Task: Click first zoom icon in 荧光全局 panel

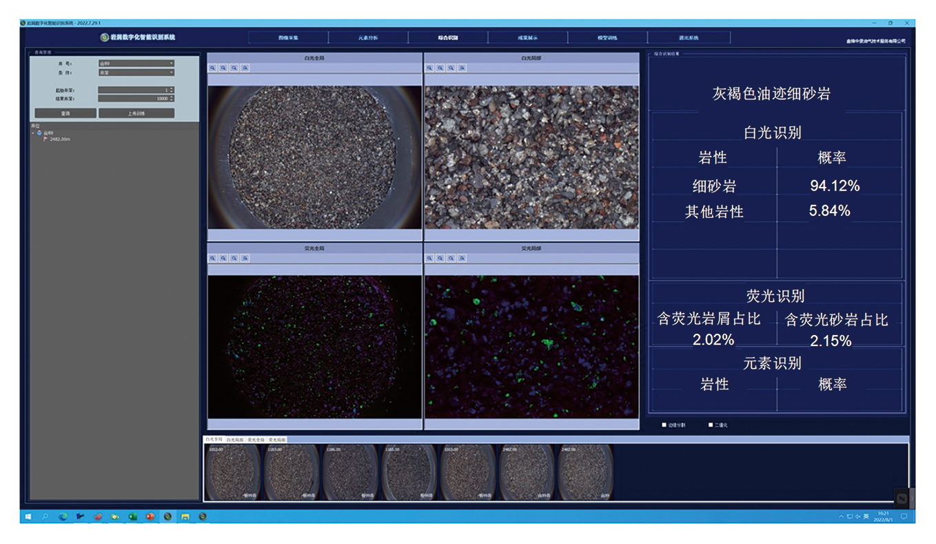Action: pyautogui.click(x=213, y=259)
